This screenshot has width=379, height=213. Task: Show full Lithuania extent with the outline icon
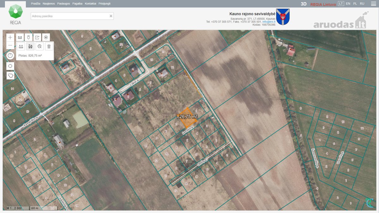(10, 76)
